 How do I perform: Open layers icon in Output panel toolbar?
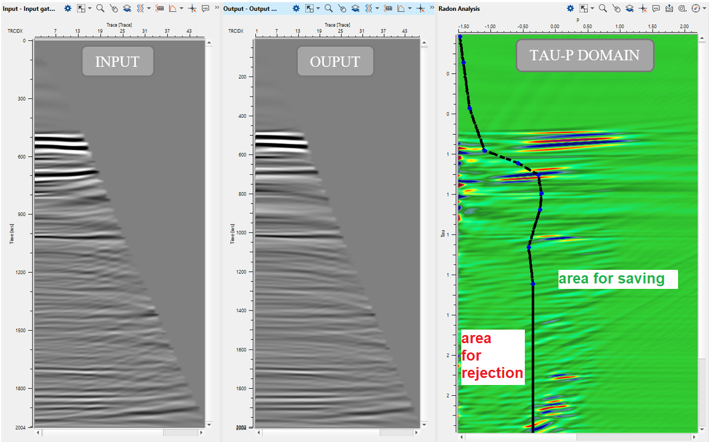pyautogui.click(x=355, y=9)
